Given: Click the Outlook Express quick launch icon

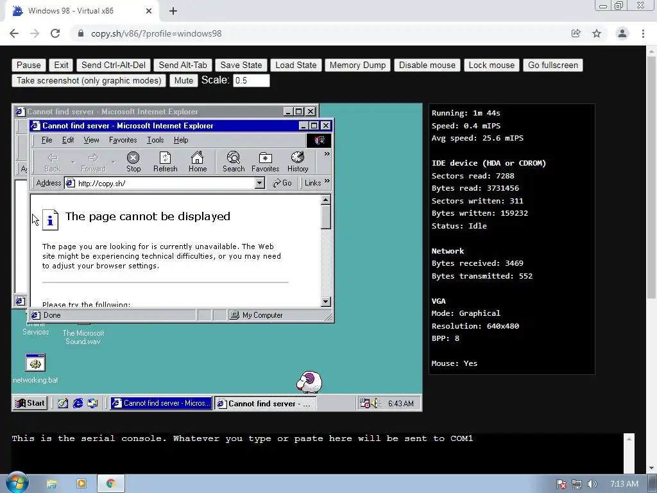Looking at the screenshot, I should click(92, 403).
